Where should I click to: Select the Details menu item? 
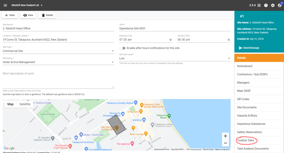tap(259, 58)
